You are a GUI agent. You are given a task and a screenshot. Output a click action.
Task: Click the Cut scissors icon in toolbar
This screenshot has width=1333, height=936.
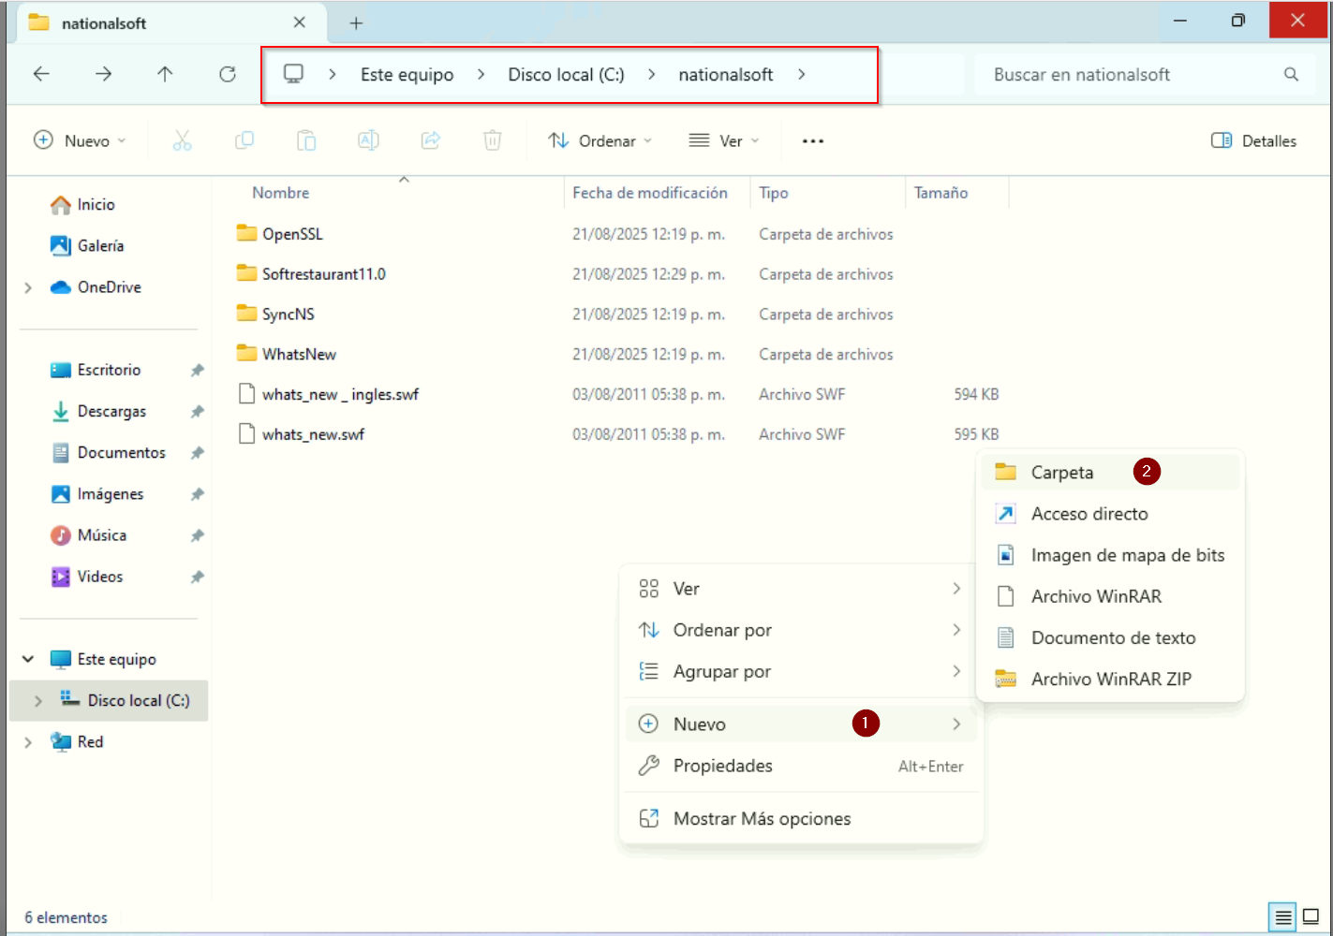click(x=182, y=140)
